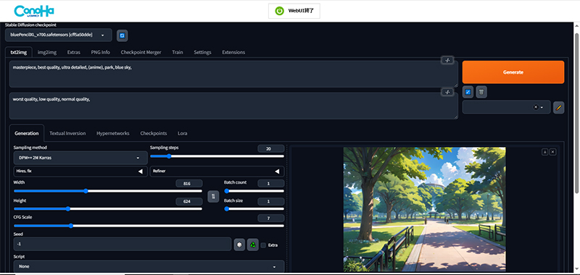Select the Textual Inversion sub-tab

67,133
